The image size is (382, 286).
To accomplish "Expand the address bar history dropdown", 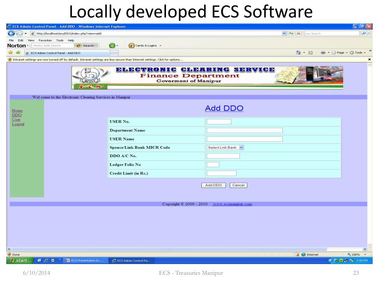I will [x=284, y=33].
